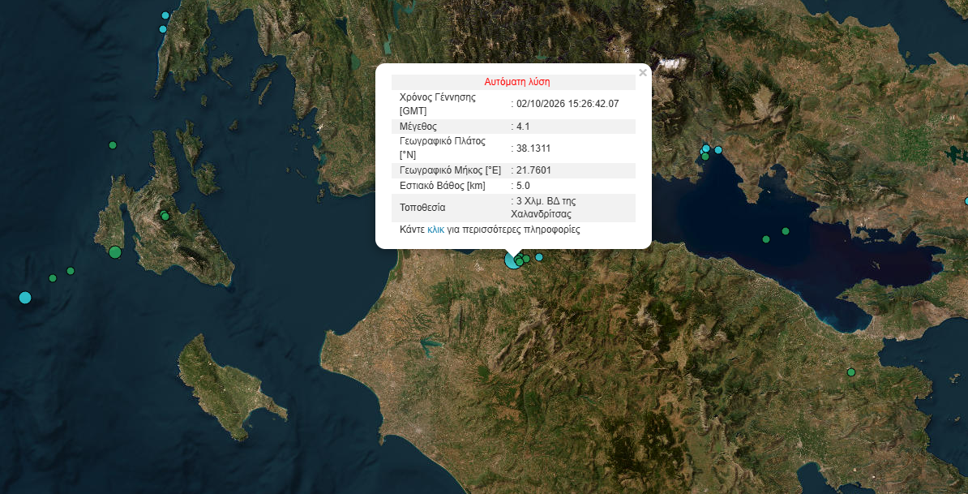
Task: Select the lone green marker in the sea west of Lefkada
Action: point(113,145)
